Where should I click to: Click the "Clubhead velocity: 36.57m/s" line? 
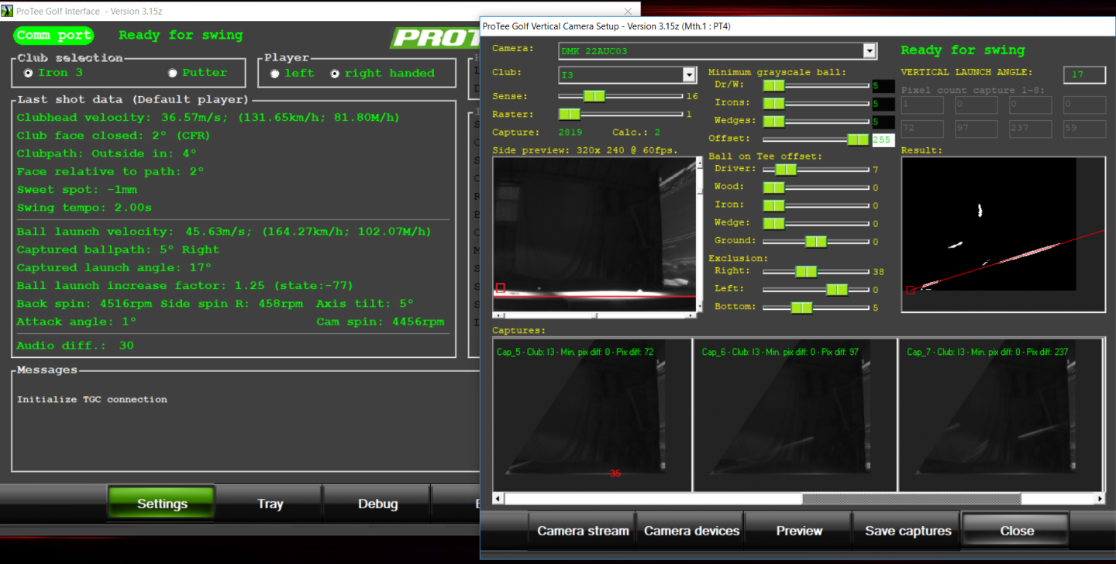click(x=208, y=118)
